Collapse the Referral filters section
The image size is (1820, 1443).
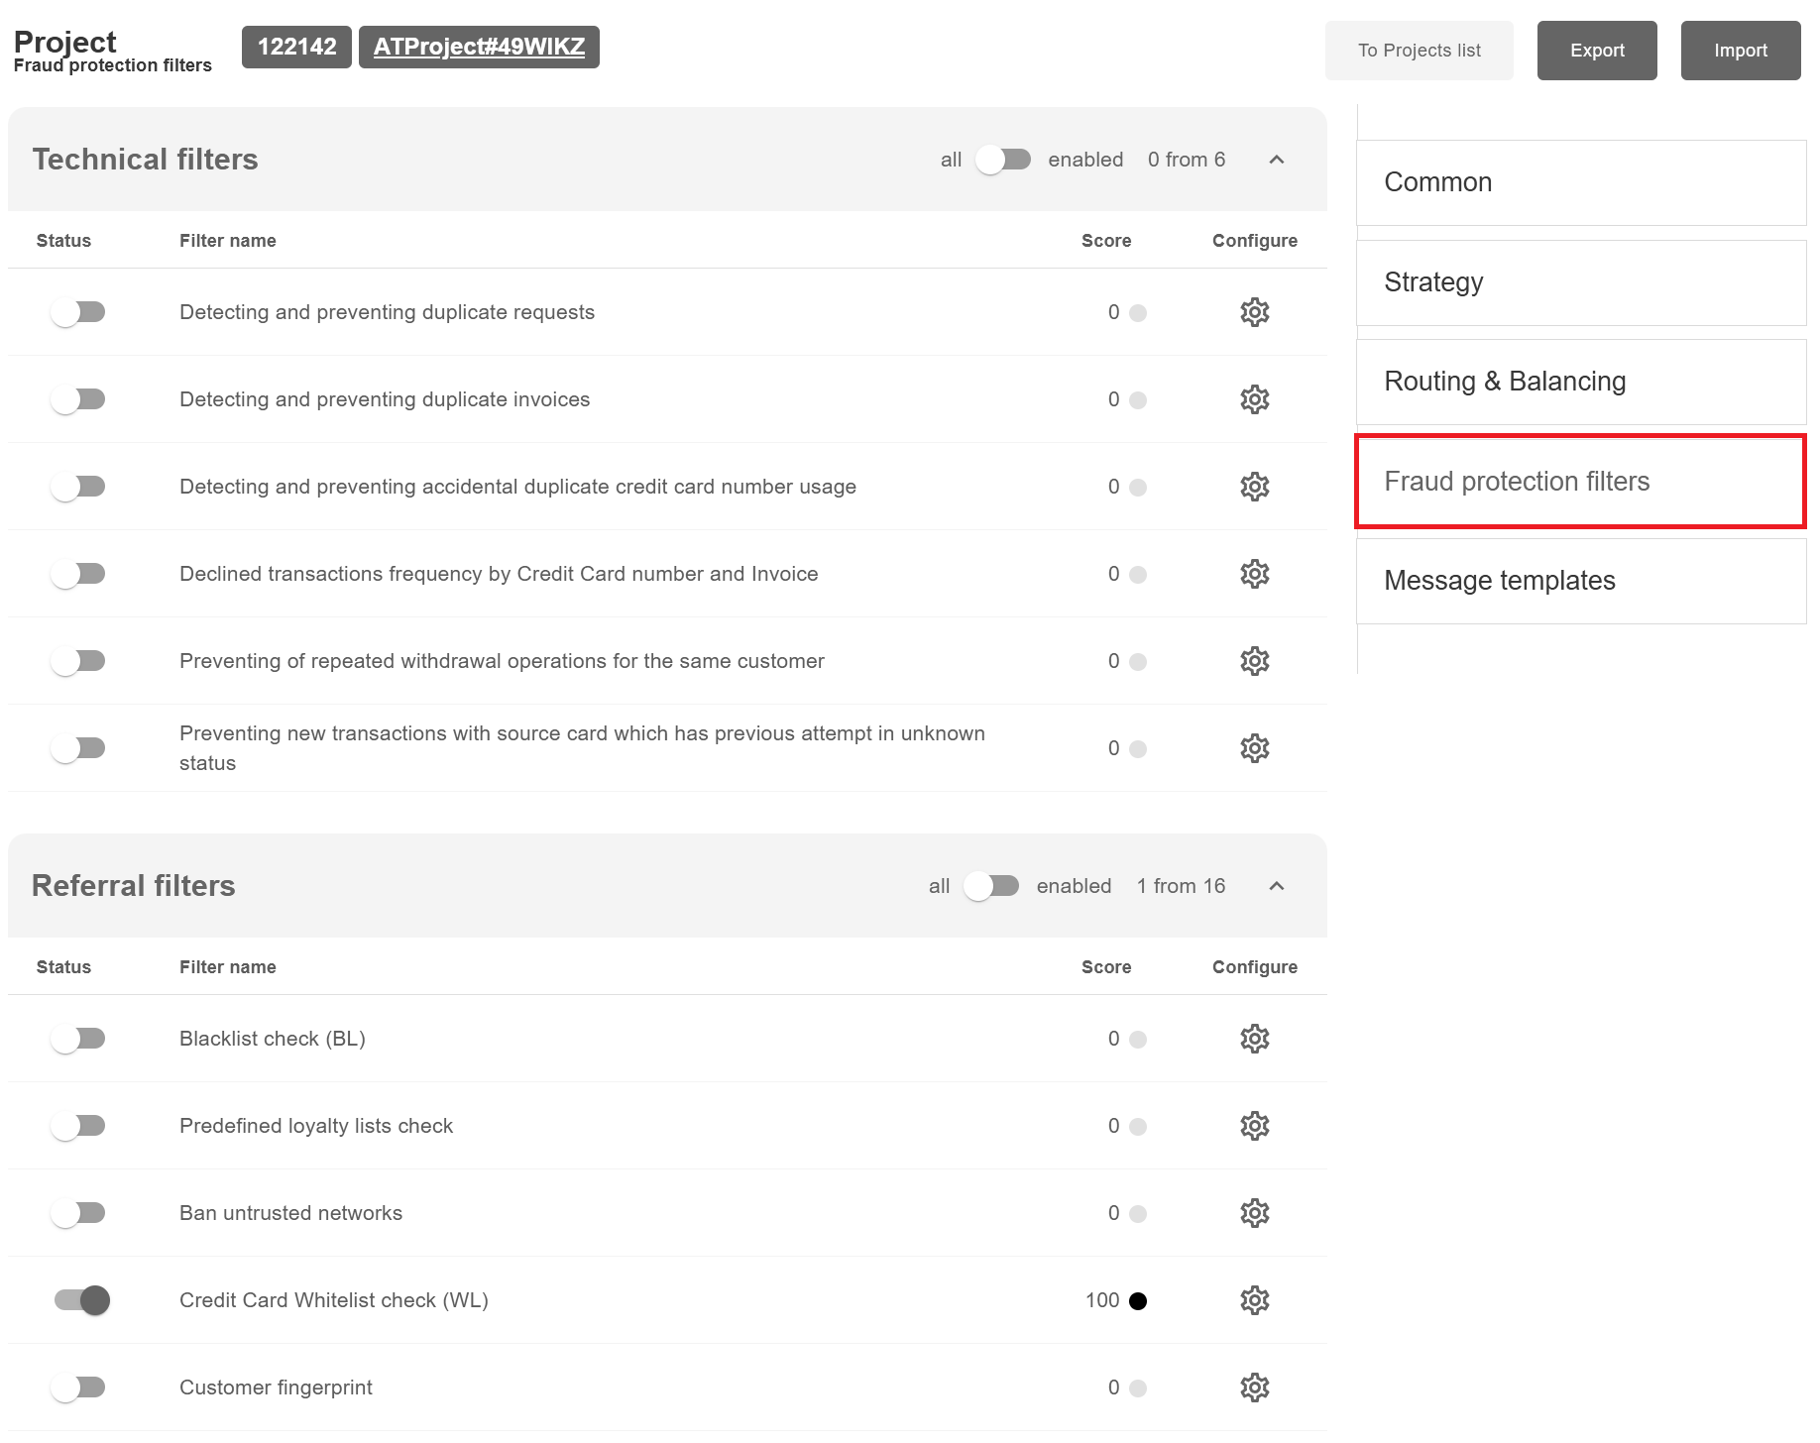click(x=1276, y=886)
